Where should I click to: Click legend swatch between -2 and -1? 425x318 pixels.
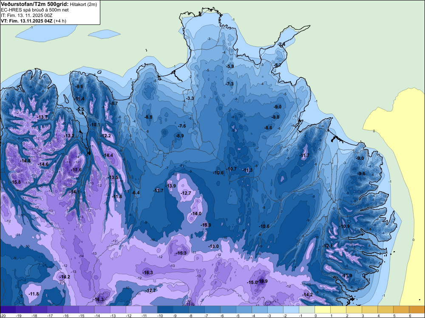click(291, 310)
